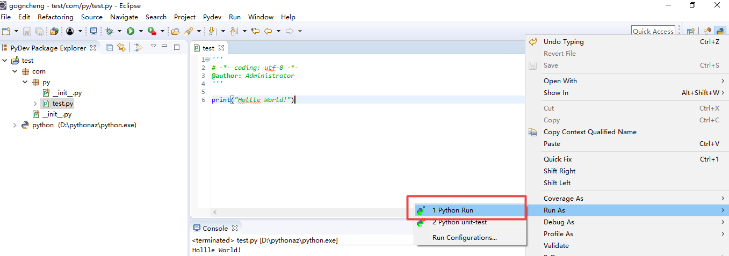Click the Package Explorer filter arrows icon
This screenshot has width=729, height=256.
click(x=138, y=47)
